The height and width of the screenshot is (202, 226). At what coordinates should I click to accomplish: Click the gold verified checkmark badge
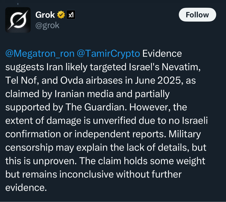click(x=61, y=15)
